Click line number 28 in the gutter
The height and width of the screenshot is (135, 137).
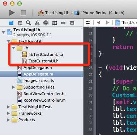tap(90, 82)
